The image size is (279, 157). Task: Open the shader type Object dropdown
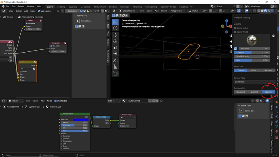(16, 101)
